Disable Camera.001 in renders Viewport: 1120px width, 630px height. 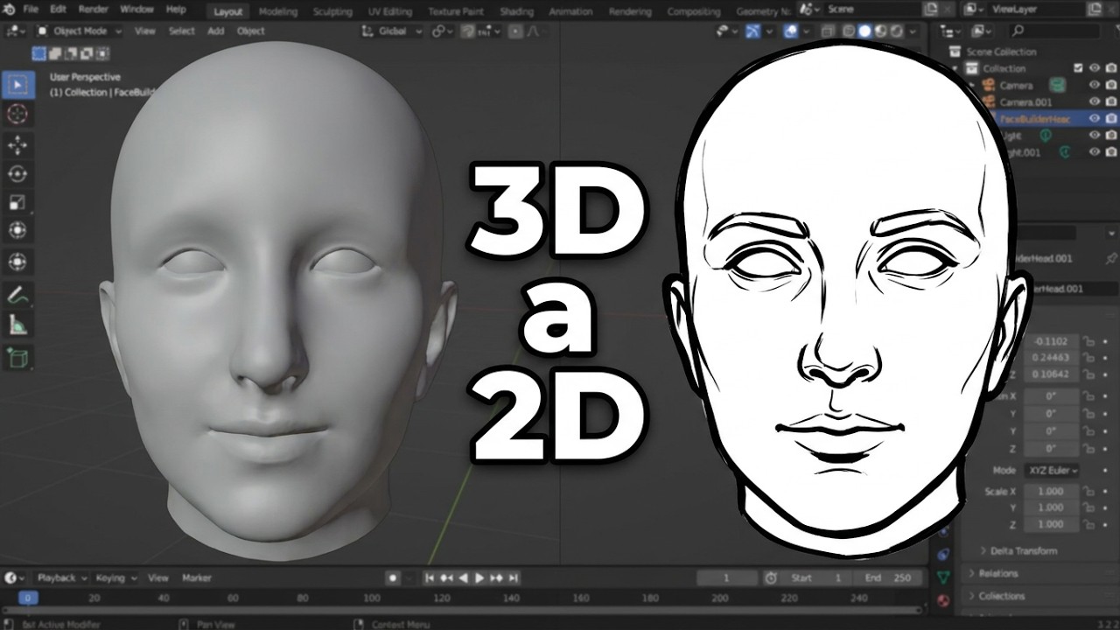(x=1111, y=101)
